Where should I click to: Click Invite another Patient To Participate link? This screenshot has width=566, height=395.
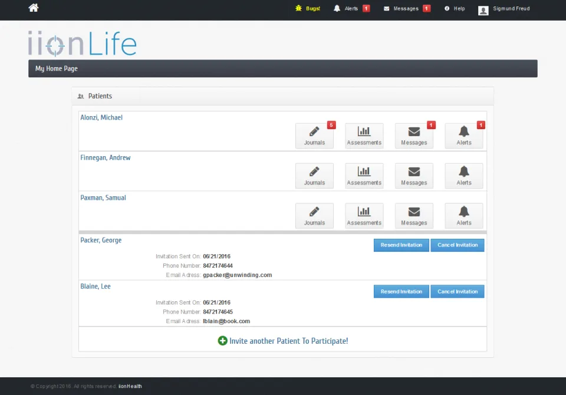click(288, 341)
